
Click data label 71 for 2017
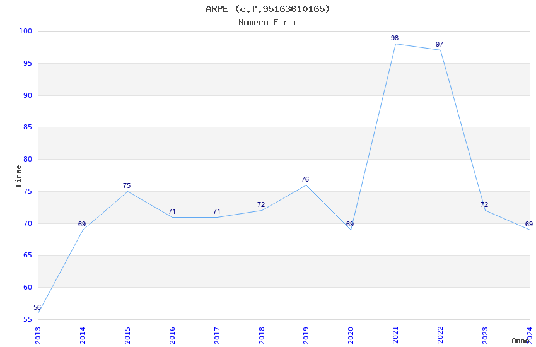217,211
